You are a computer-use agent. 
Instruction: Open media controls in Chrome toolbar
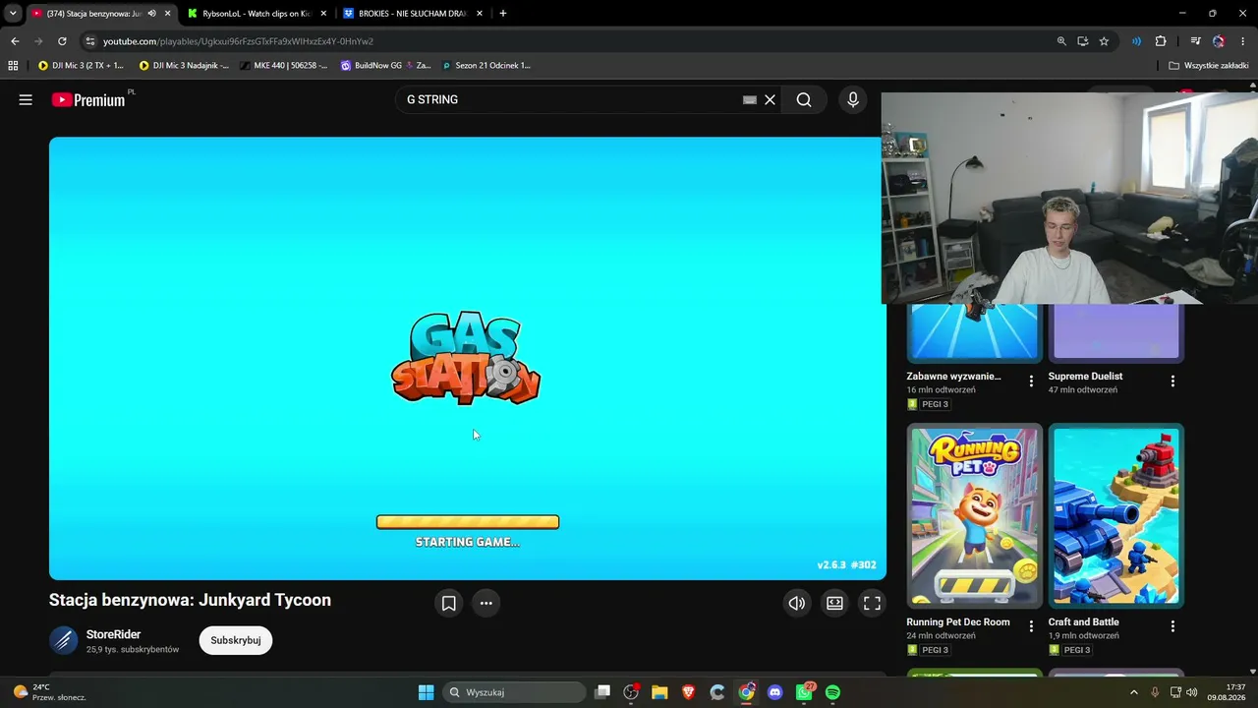[1195, 41]
